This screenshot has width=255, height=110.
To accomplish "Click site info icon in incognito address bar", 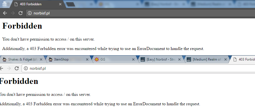I will click(x=30, y=13).
